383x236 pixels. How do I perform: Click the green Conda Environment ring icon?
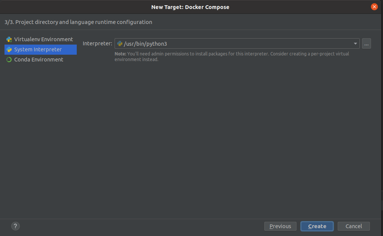point(9,60)
